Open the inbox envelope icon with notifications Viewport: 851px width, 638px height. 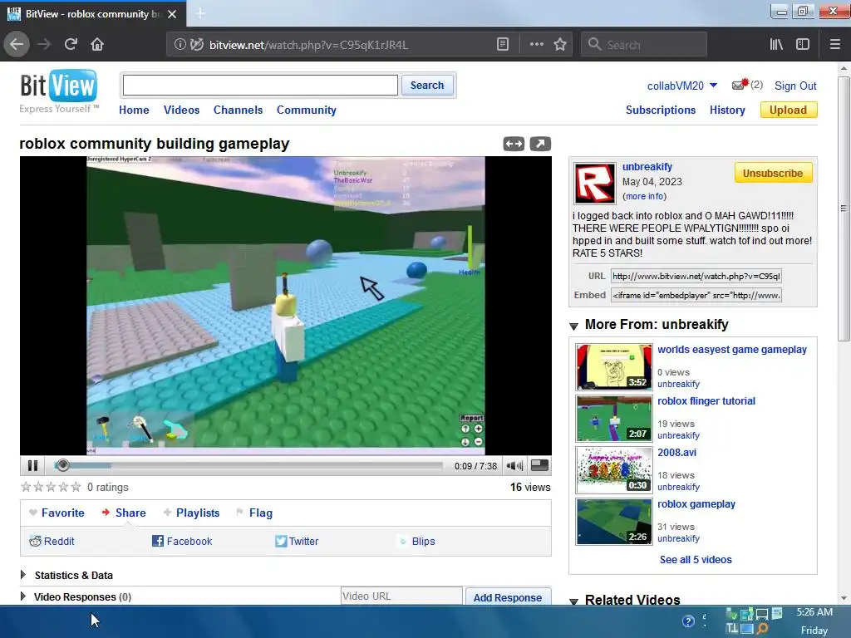coord(740,84)
